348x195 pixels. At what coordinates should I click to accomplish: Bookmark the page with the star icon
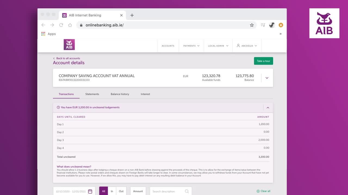click(x=252, y=25)
